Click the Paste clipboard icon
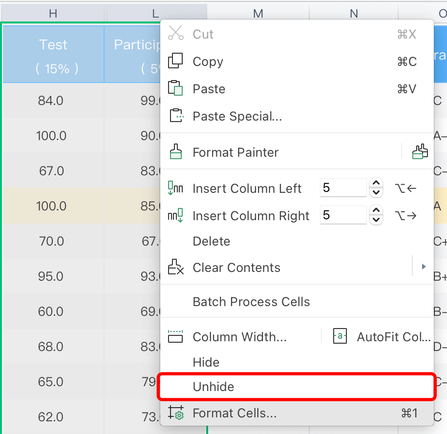447x434 pixels. coord(175,89)
